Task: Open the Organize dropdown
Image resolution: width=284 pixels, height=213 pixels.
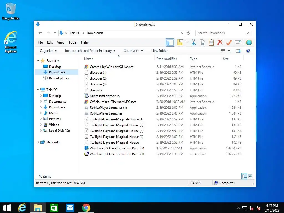Action: click(48, 51)
